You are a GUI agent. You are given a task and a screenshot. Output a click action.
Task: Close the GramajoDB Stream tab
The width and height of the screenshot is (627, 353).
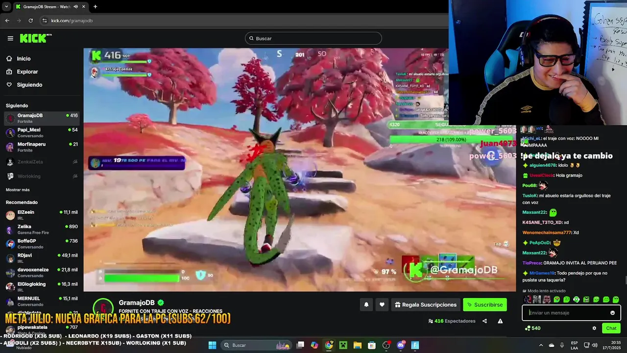pyautogui.click(x=84, y=7)
